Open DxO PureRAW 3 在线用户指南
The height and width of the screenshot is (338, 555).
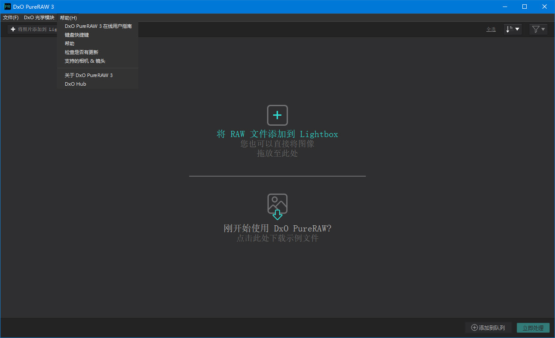tap(98, 26)
